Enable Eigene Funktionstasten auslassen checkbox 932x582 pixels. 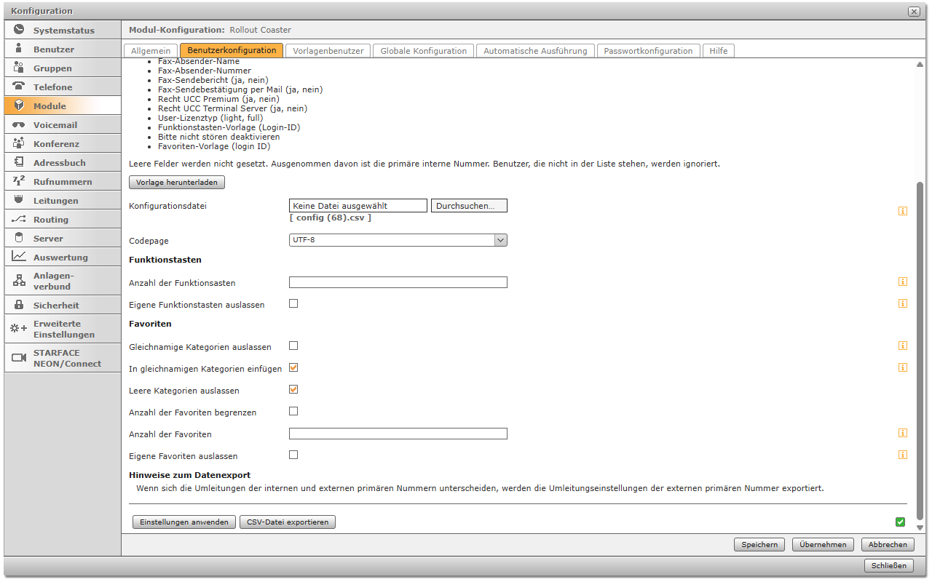point(293,303)
